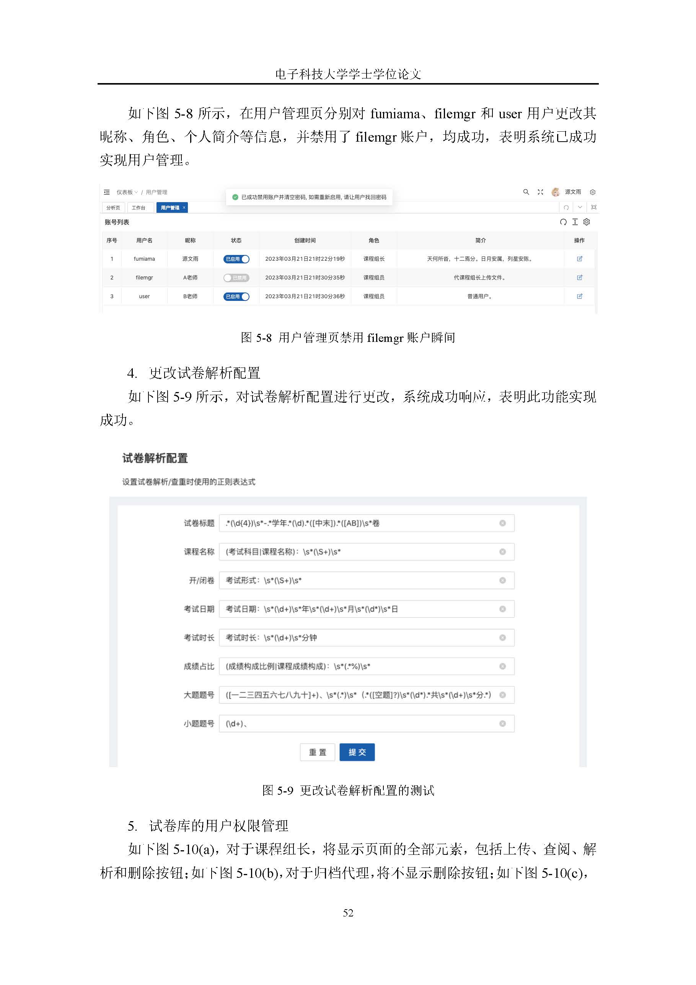Open the tab actions chevron dropdown
Image resolution: width=696 pixels, height=985 pixels.
[x=580, y=207]
